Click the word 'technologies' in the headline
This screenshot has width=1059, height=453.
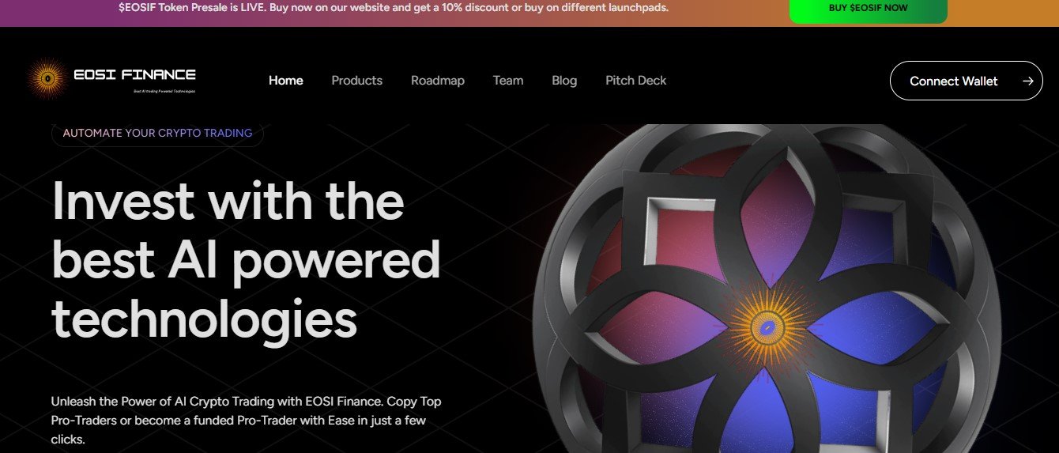pos(204,319)
